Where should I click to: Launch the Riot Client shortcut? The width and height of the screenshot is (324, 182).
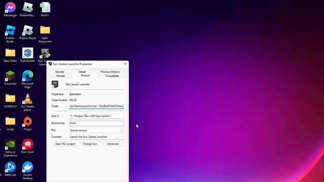click(x=27, y=146)
